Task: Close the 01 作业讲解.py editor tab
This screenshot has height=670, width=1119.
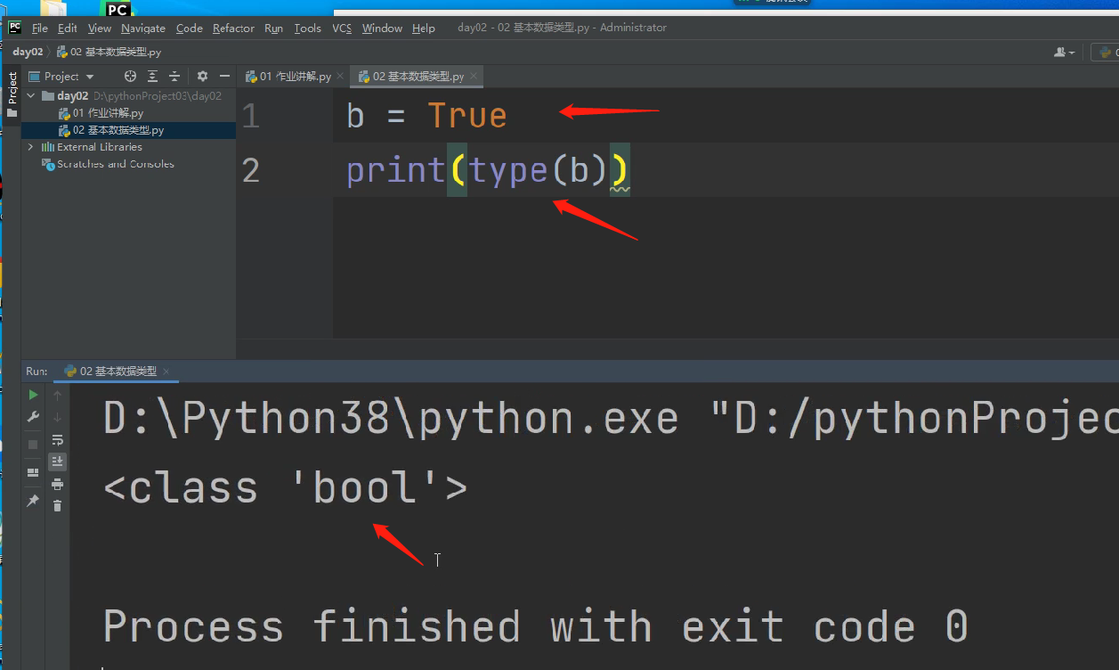Action: click(339, 78)
